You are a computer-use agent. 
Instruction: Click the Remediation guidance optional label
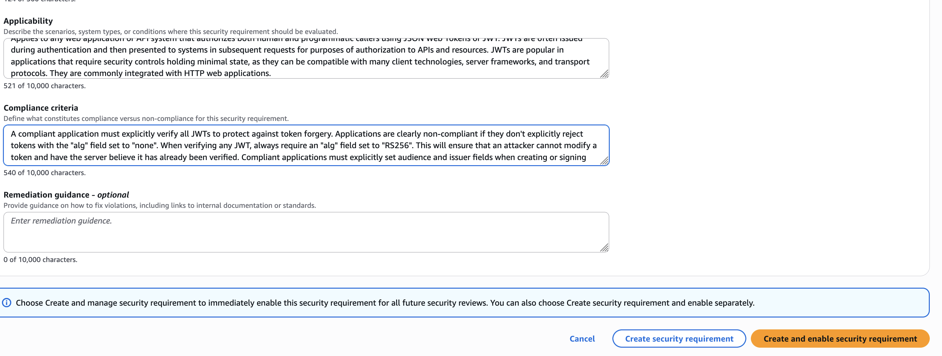(66, 195)
